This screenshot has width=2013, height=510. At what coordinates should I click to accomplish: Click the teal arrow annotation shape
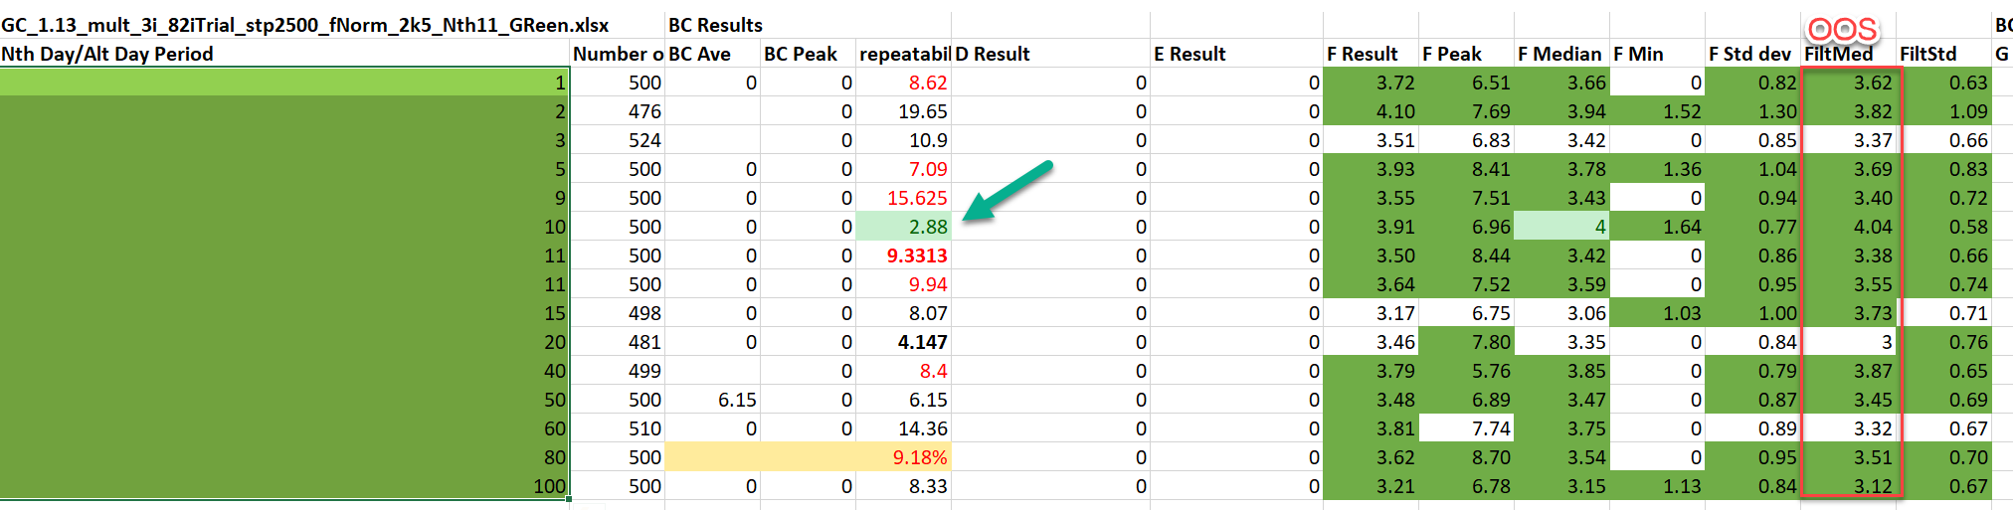[x=1006, y=190]
